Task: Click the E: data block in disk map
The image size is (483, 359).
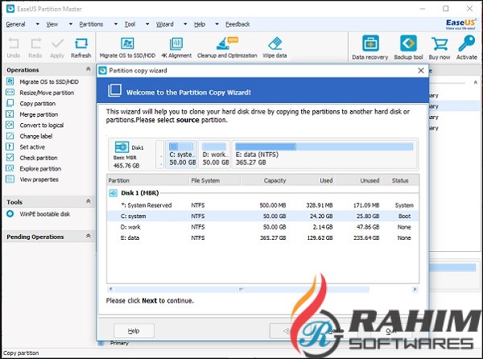Action: tap(323, 152)
